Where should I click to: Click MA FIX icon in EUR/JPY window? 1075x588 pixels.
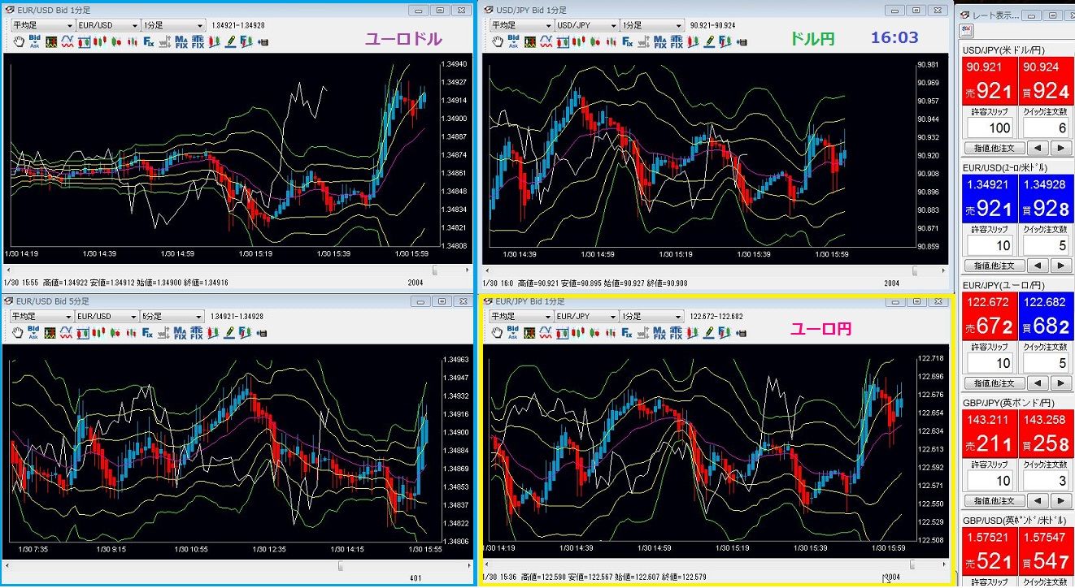point(659,332)
